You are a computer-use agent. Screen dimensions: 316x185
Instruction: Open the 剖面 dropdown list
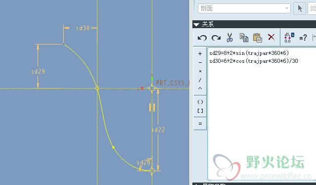point(244,8)
